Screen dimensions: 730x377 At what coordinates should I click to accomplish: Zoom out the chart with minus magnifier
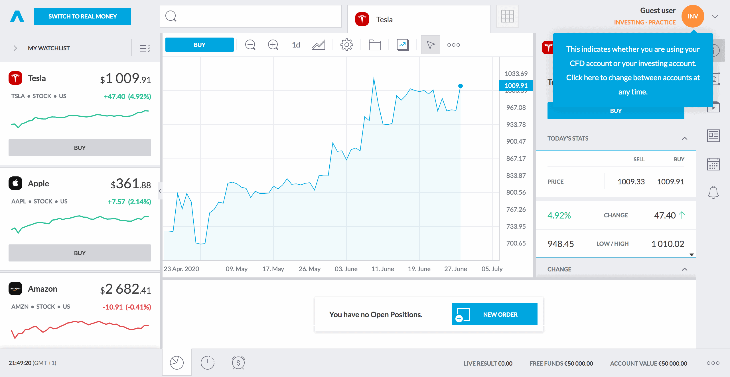[250, 45]
